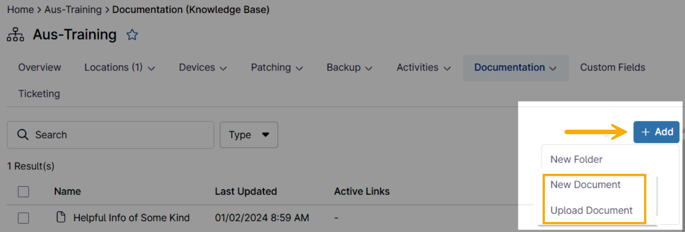Viewport: 685px width, 232px height.
Task: Toggle the select-all checkbox in header
Action: pyautogui.click(x=24, y=192)
